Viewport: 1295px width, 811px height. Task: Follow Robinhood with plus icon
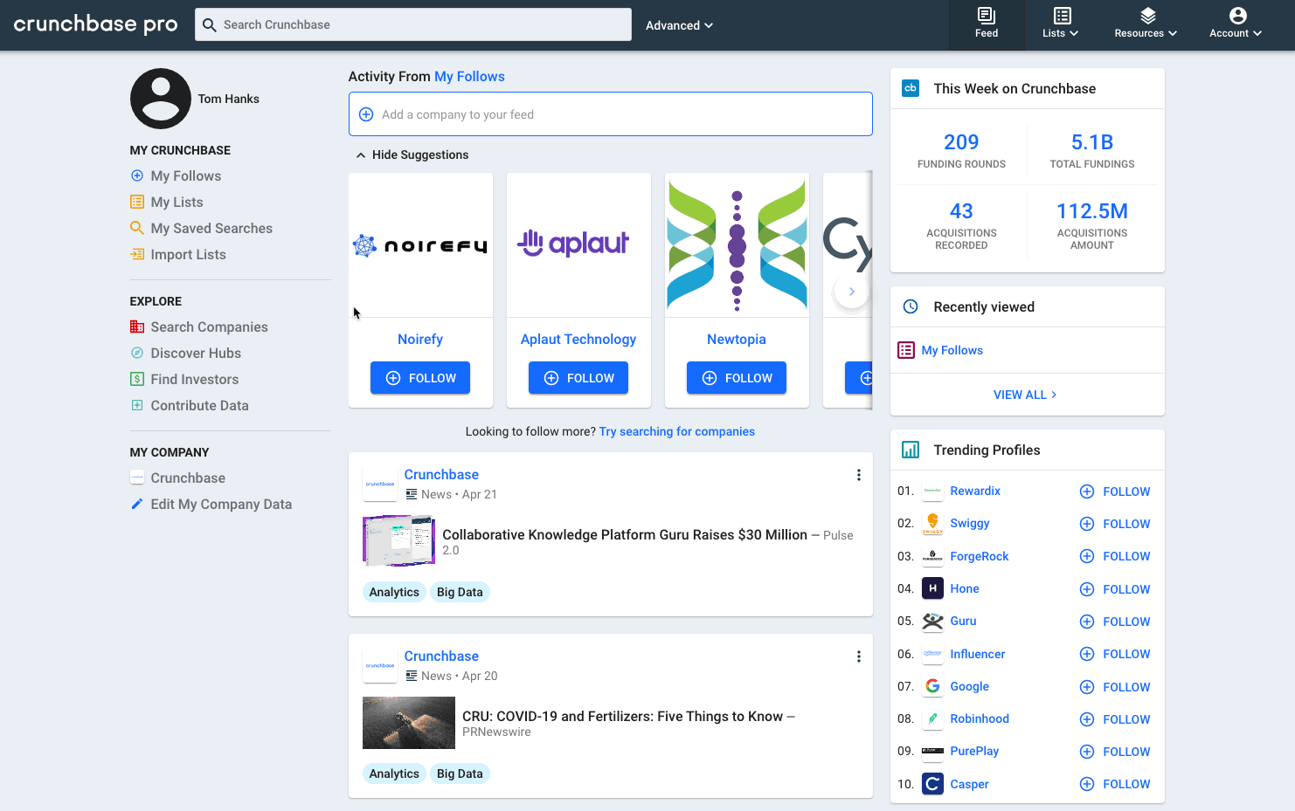point(1087,719)
